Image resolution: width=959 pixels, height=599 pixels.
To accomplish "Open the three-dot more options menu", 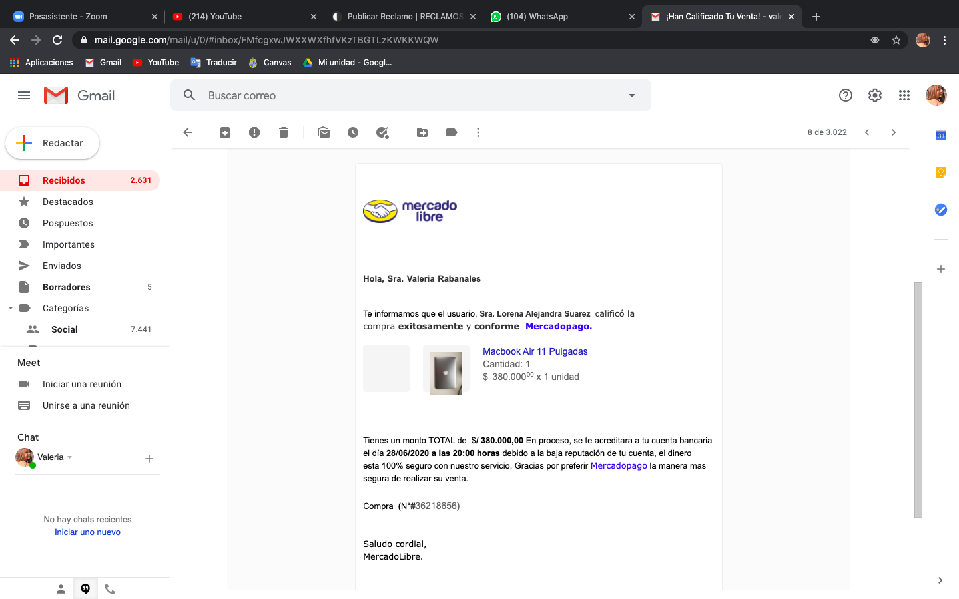I will [478, 132].
